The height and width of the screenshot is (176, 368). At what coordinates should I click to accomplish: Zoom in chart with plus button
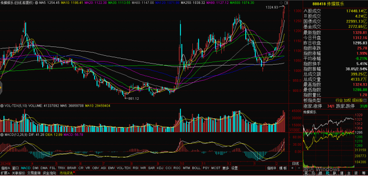tap(292, 168)
